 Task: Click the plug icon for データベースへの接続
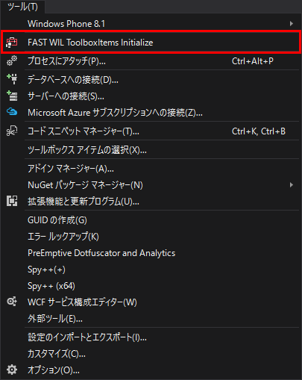click(12, 79)
